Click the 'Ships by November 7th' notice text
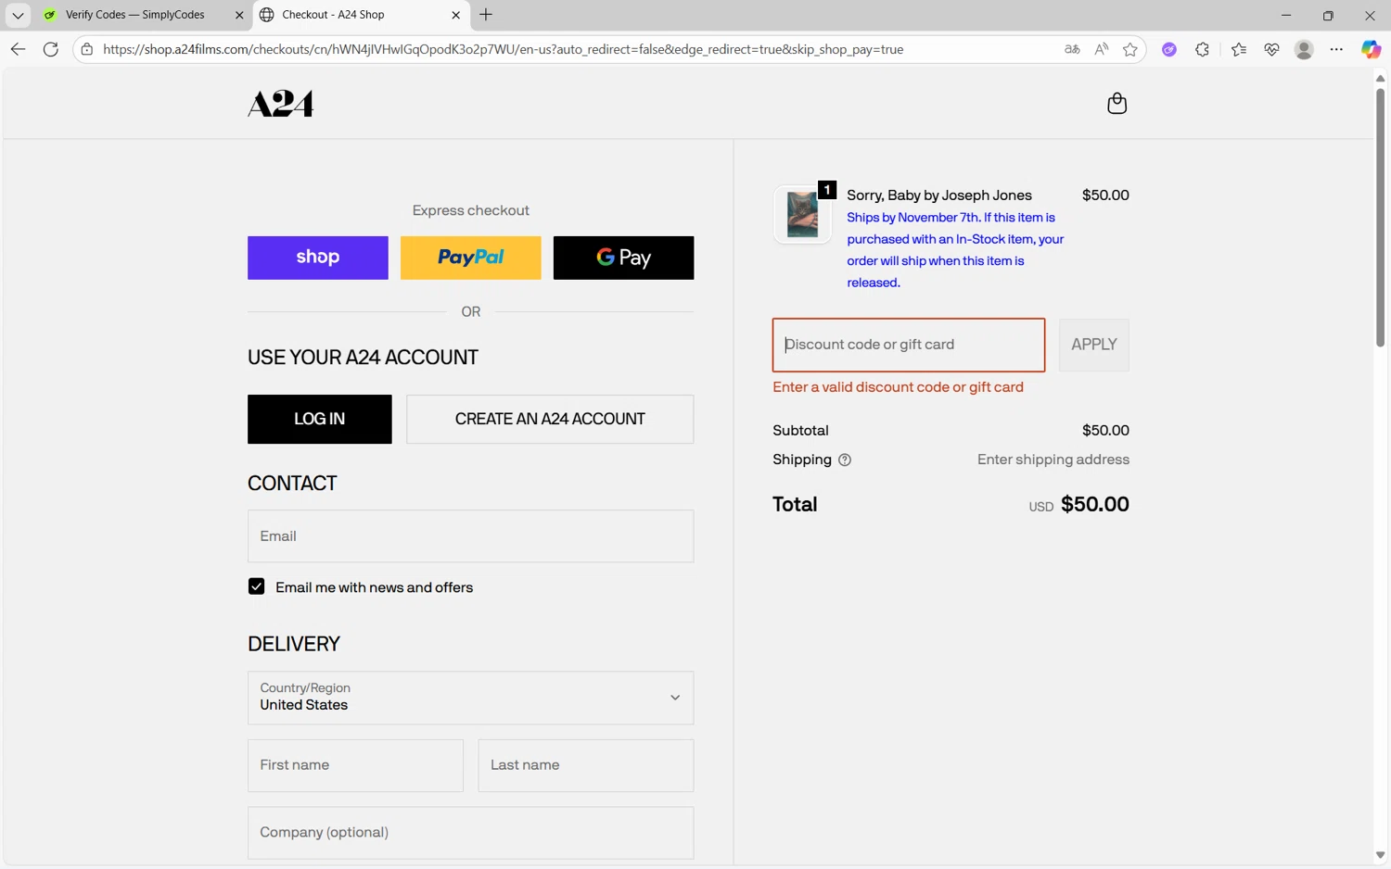 coord(955,250)
